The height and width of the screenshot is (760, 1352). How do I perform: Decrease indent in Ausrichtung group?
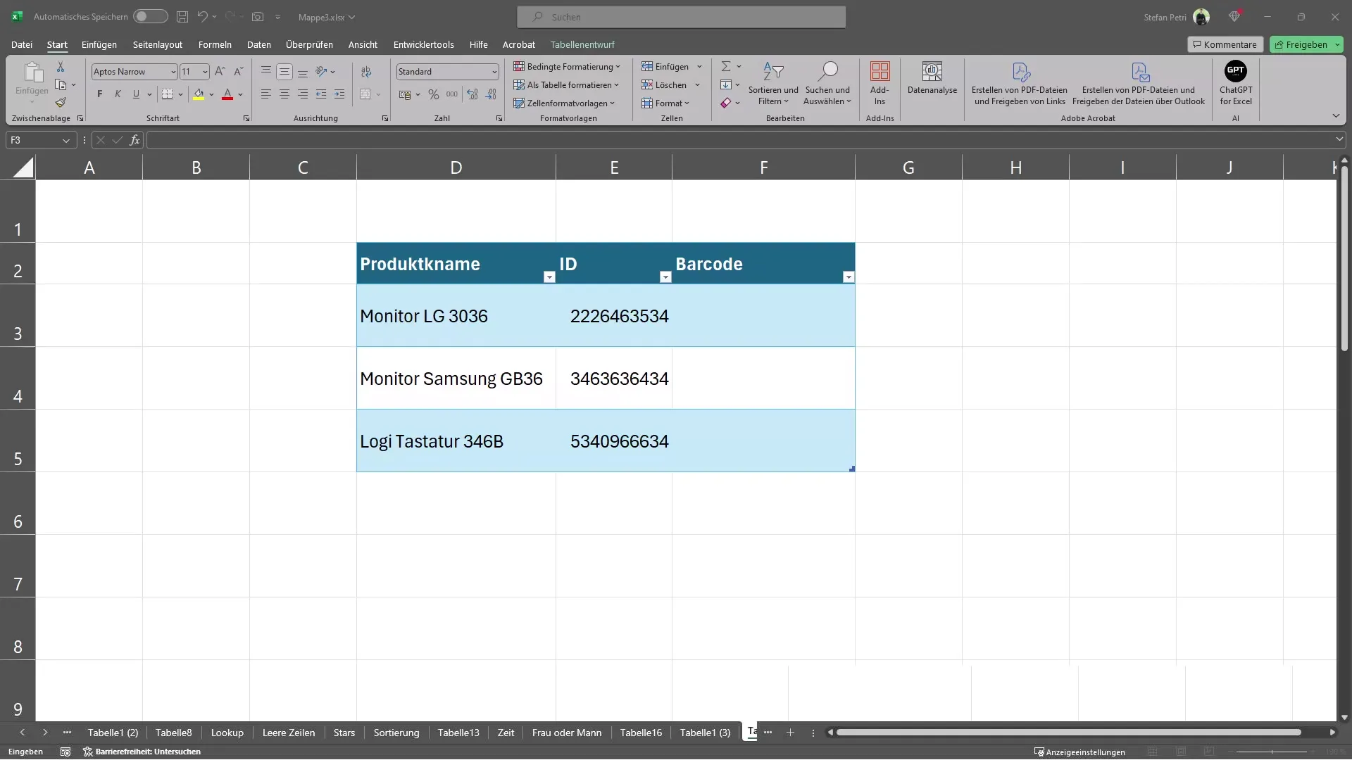click(321, 94)
